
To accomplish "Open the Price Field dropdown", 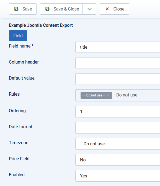I will click(118, 160).
